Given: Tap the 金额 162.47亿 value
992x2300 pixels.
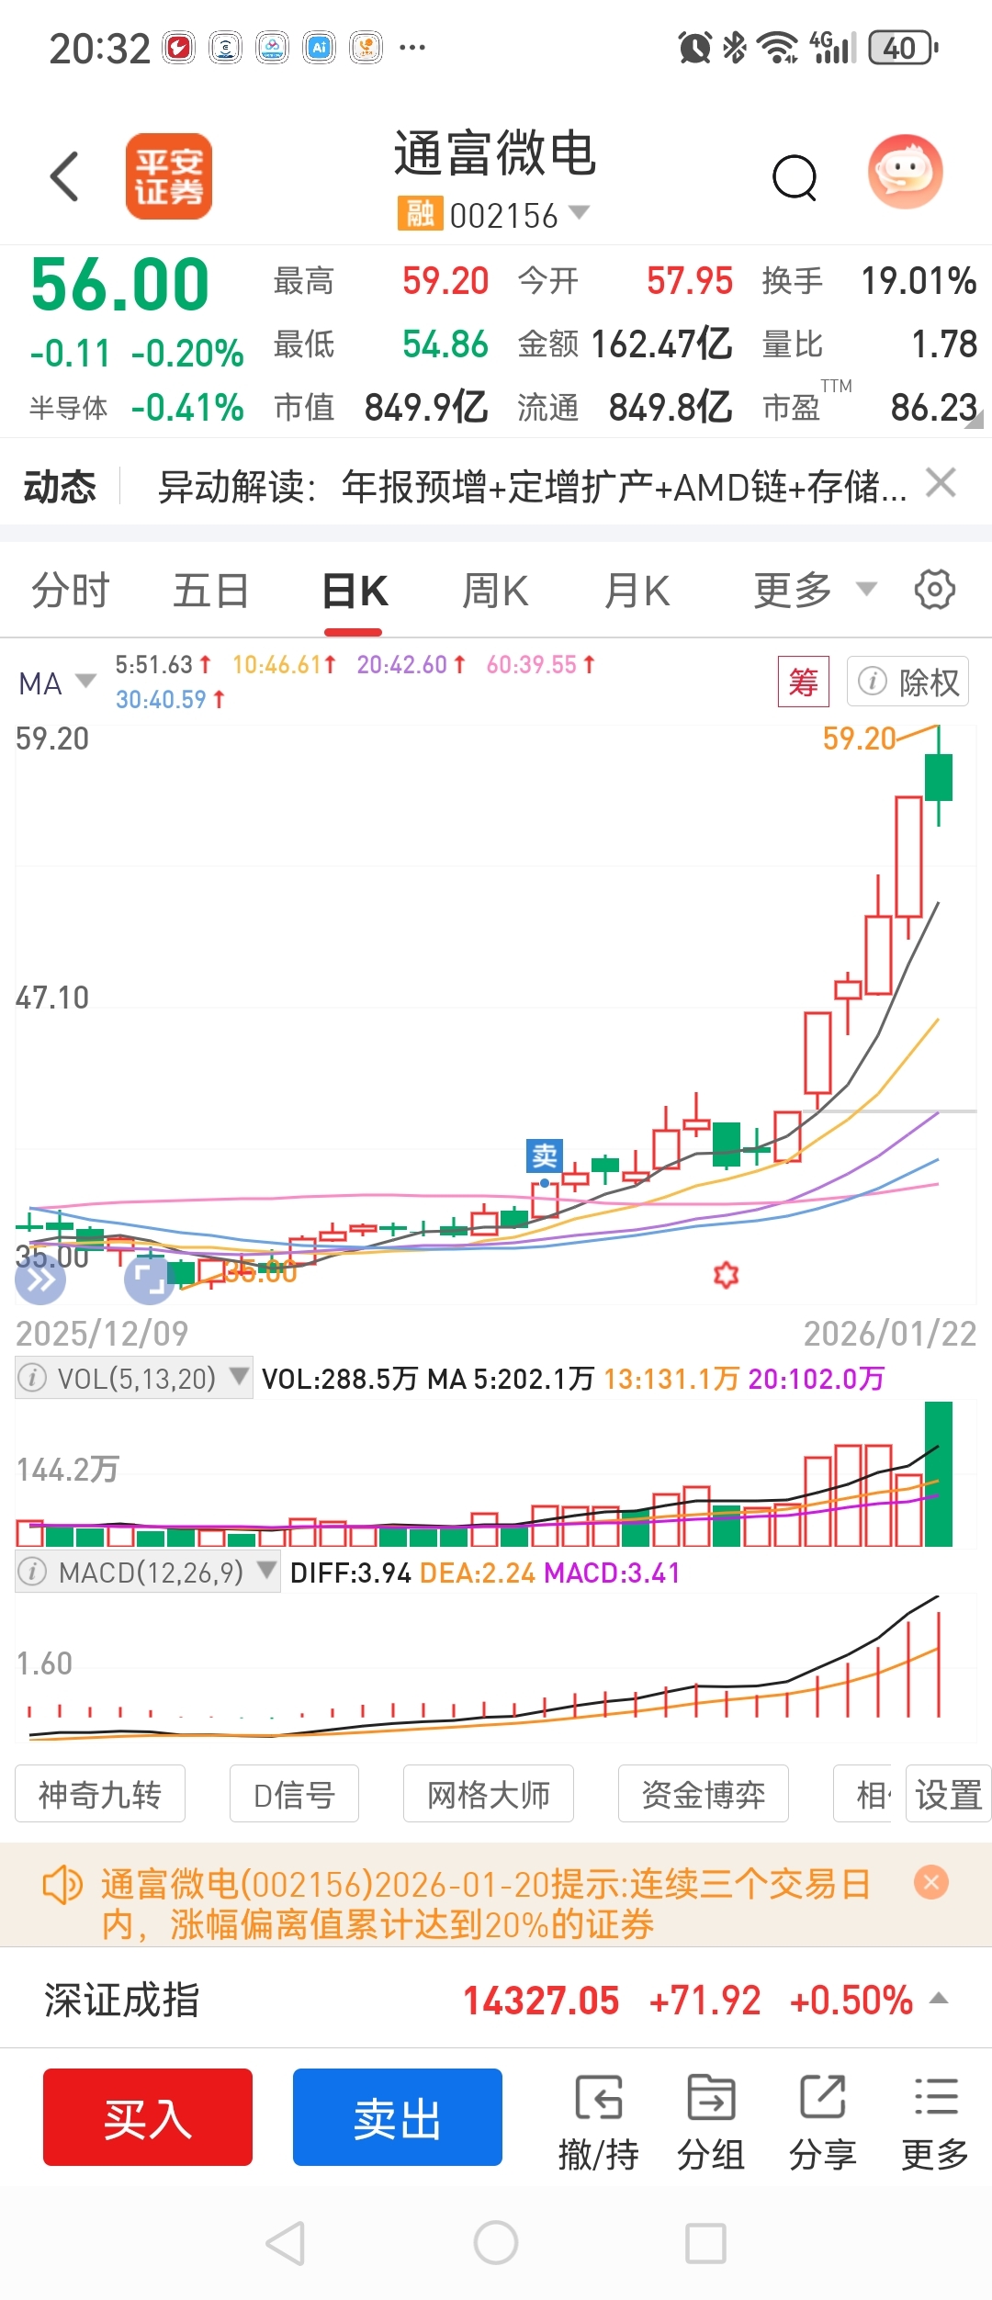Looking at the screenshot, I should click(x=661, y=344).
